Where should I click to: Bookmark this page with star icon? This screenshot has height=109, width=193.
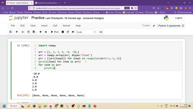tap(136, 8)
